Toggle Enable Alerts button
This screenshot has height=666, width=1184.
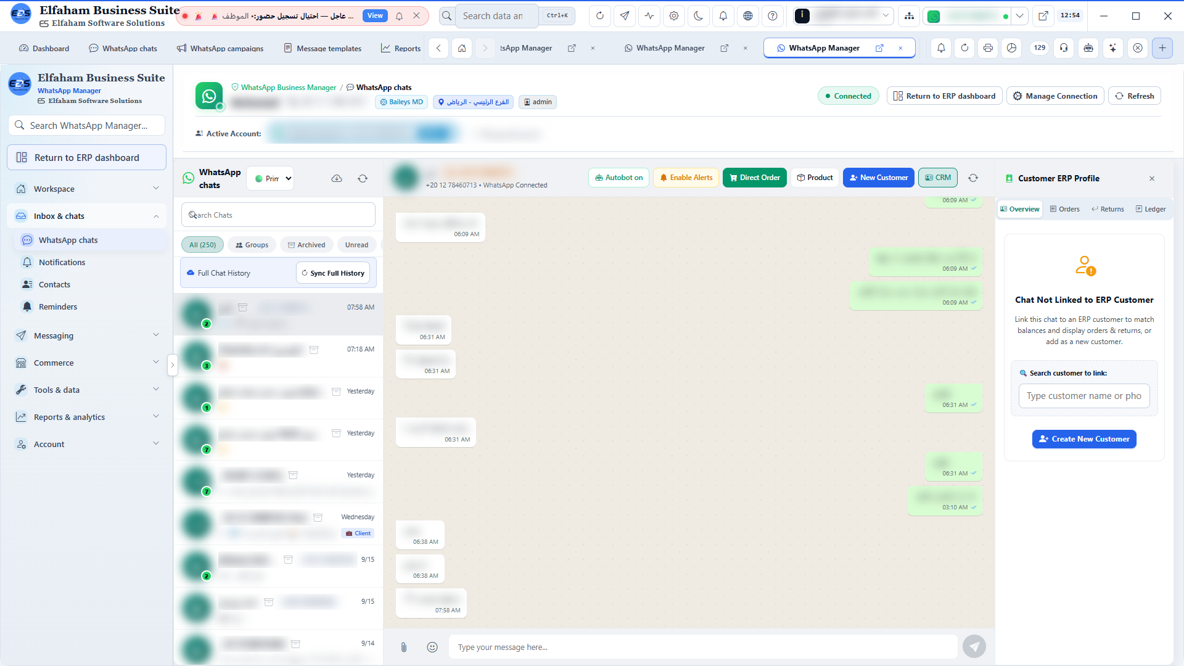(686, 178)
